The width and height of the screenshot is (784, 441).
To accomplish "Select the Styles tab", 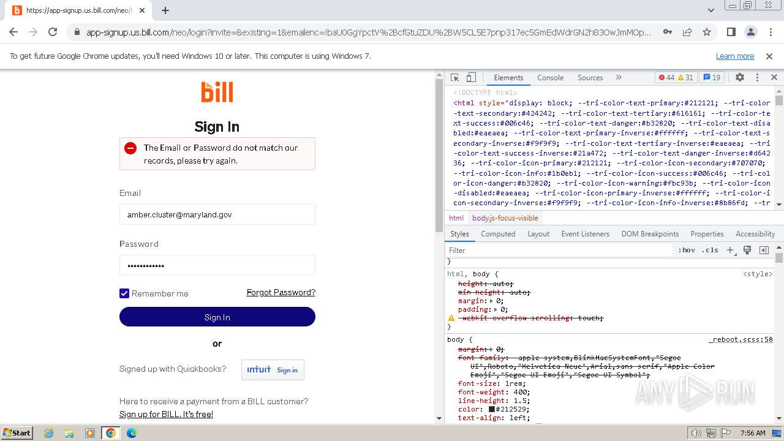I will [x=459, y=234].
